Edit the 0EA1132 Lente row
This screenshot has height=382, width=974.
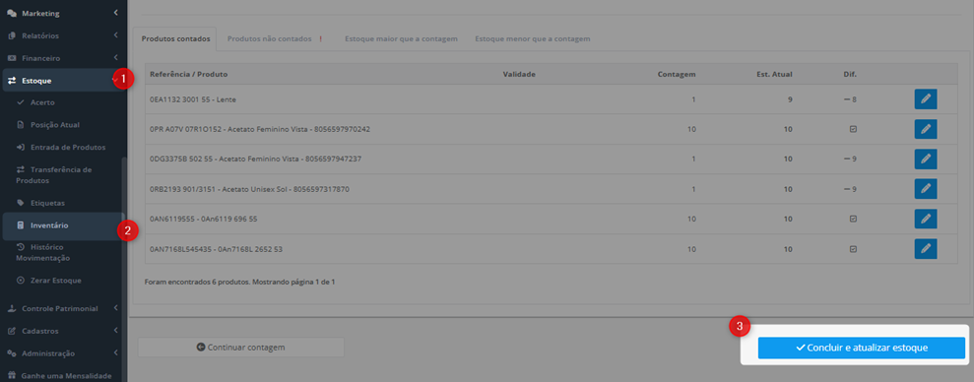pos(926,99)
